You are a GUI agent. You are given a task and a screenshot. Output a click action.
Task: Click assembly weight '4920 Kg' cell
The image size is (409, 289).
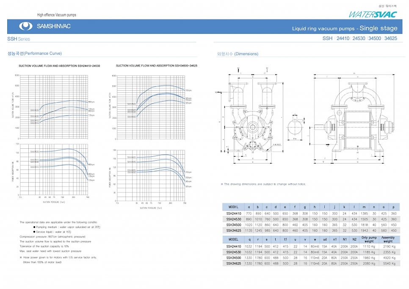(389, 258)
